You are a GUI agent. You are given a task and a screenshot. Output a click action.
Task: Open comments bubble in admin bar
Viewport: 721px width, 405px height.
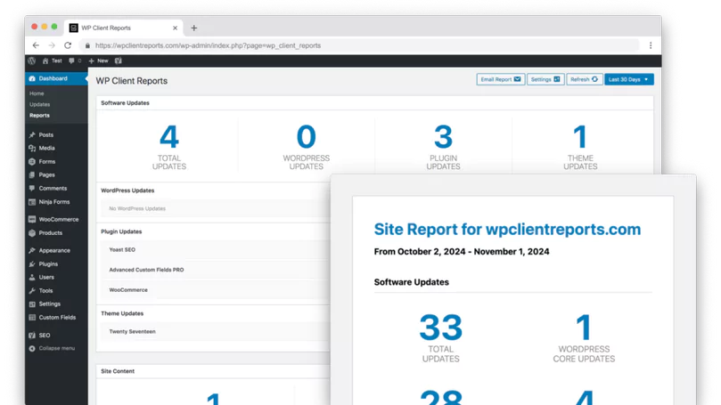71,61
